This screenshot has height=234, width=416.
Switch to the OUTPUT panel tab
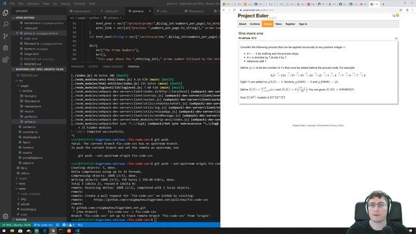(93, 66)
